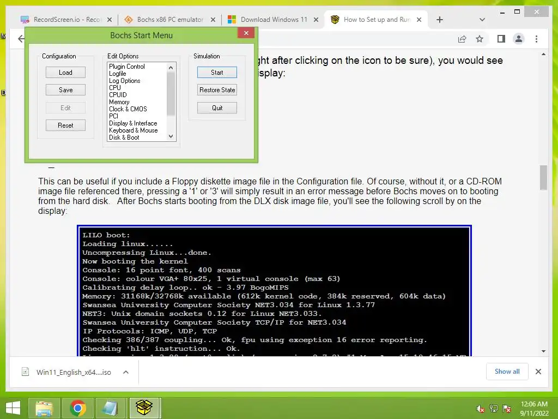Expand download item options chevron
558x419 pixels.
tap(126, 372)
